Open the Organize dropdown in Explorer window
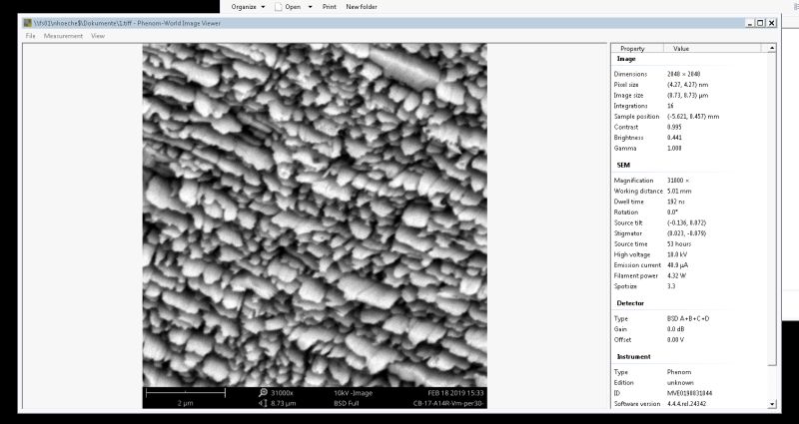 [248, 7]
